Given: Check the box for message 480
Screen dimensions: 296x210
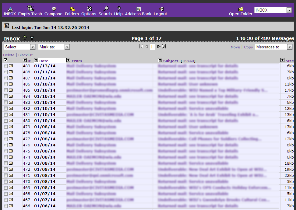Looking at the screenshot, I should pyautogui.click(x=5, y=121).
